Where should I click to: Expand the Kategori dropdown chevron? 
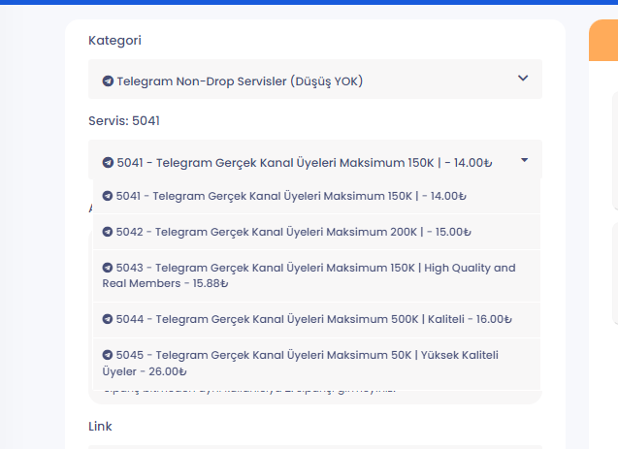[523, 79]
